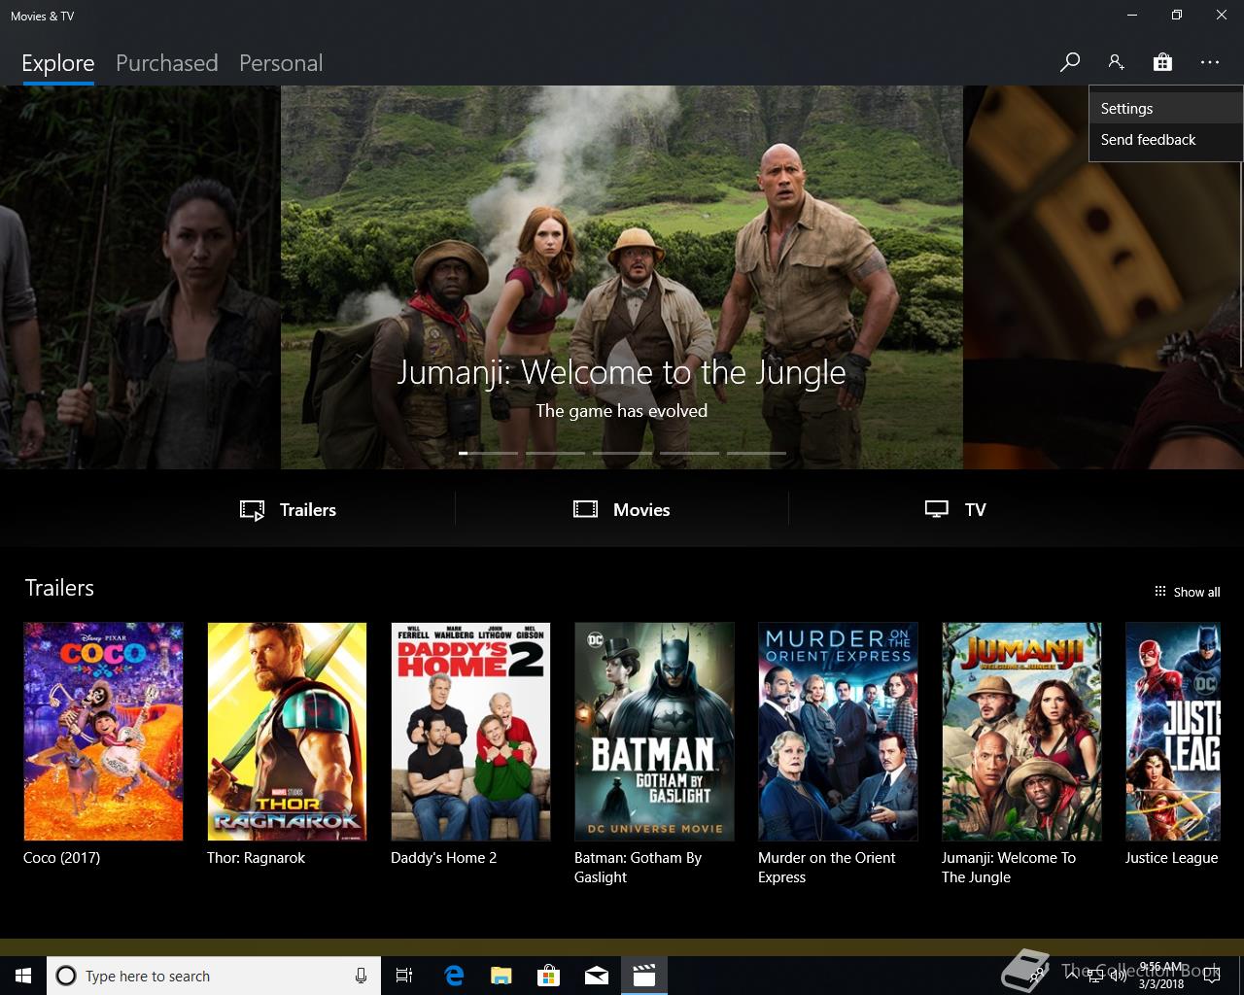The height and width of the screenshot is (995, 1244).
Task: Jump to fourth carousel page indicator
Action: point(690,453)
